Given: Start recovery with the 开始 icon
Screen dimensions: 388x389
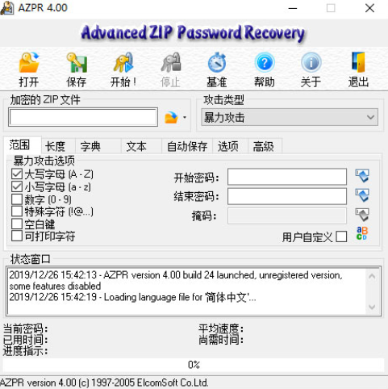Looking at the screenshot, I should click(x=123, y=63).
